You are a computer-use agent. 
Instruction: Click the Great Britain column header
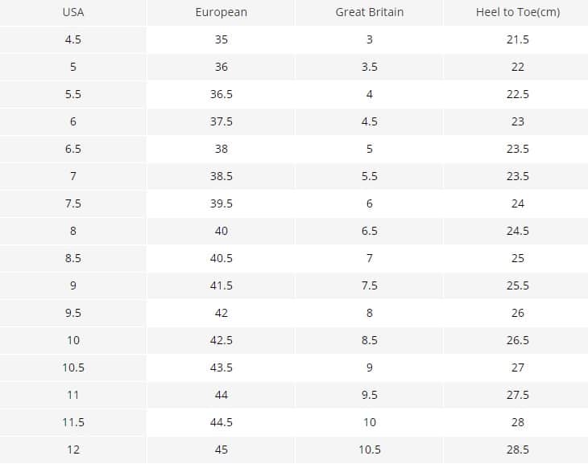pos(370,12)
